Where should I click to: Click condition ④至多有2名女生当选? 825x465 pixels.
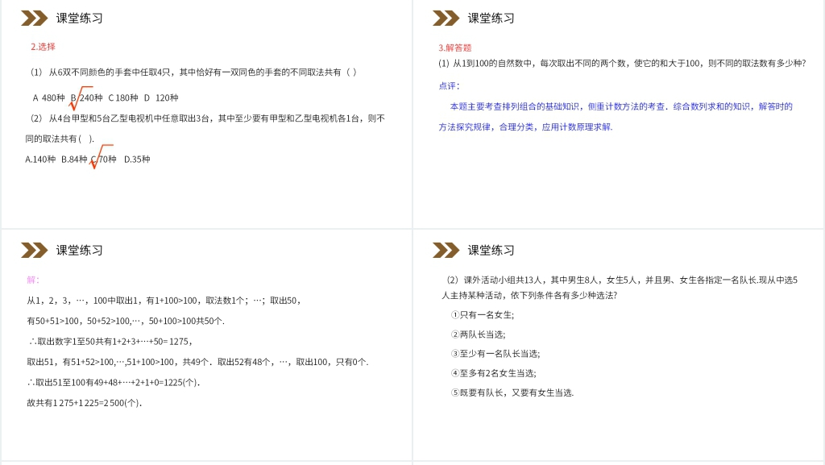pos(494,373)
